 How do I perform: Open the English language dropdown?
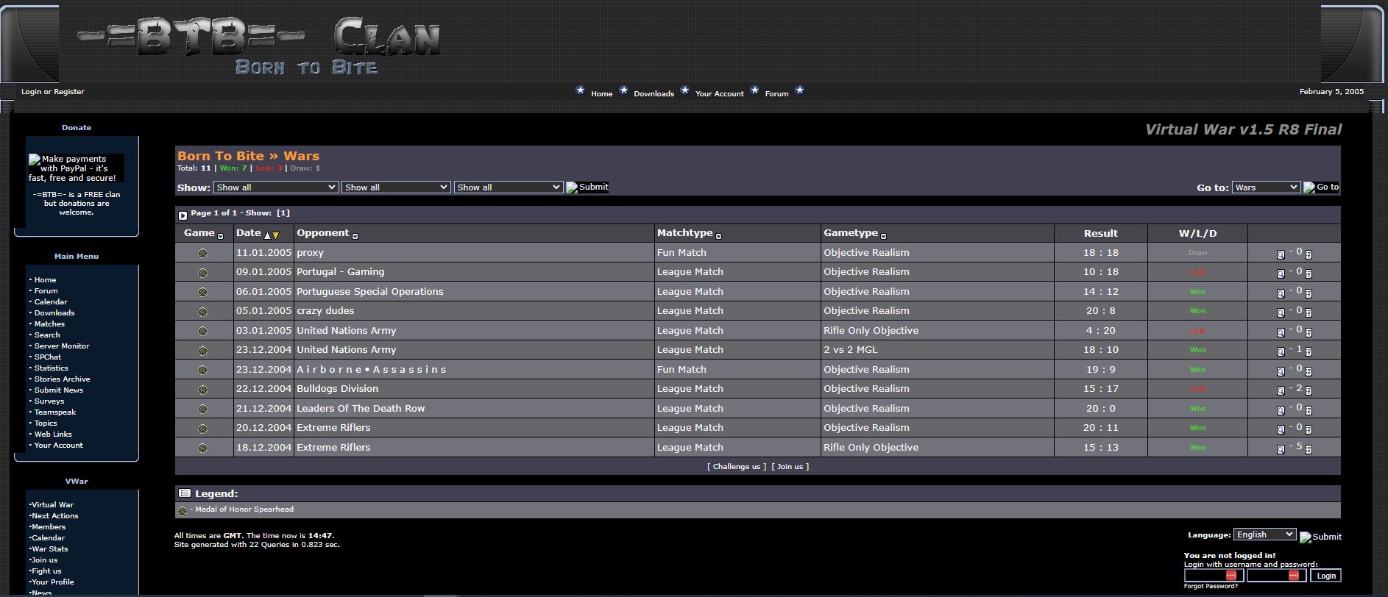click(x=1264, y=535)
